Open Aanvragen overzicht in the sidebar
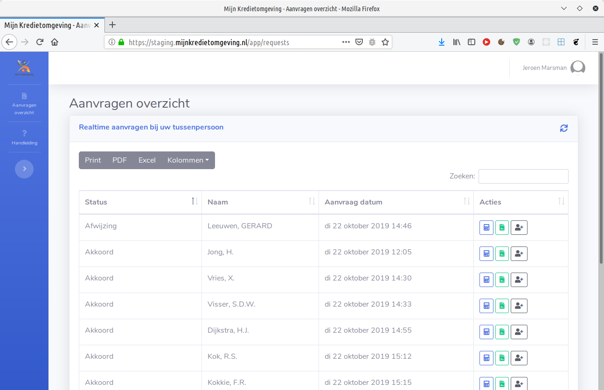Viewport: 604px width, 390px height. point(24,103)
